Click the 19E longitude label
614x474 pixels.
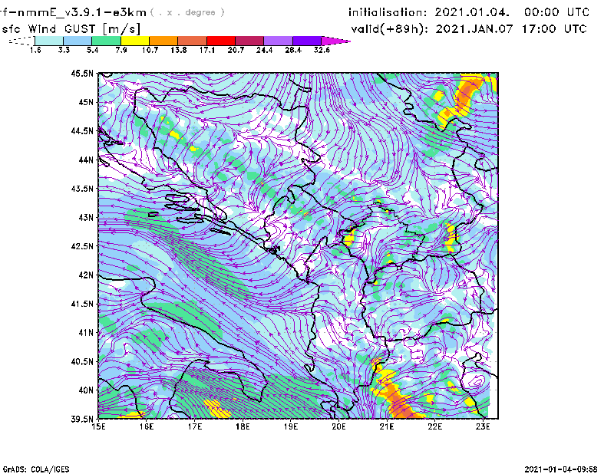click(291, 426)
